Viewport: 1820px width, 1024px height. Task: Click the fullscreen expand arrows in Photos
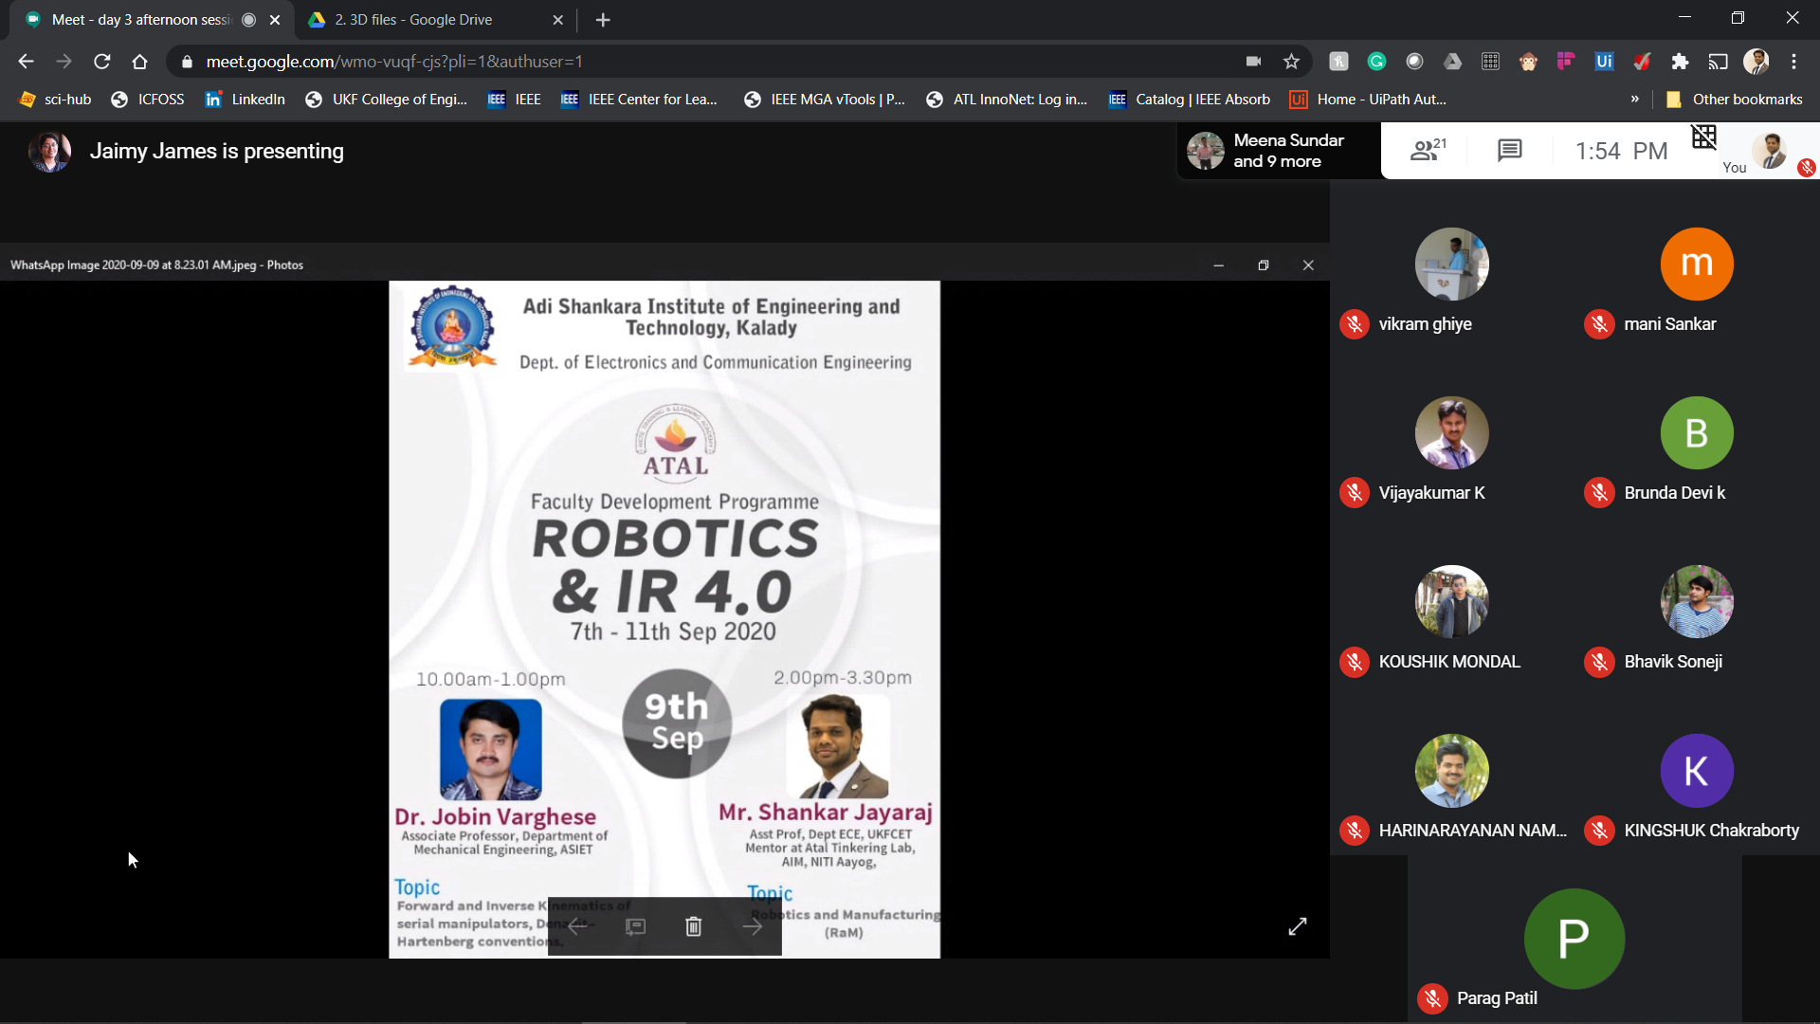coord(1298,926)
